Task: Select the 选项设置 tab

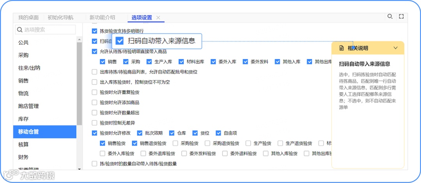Action: point(142,18)
